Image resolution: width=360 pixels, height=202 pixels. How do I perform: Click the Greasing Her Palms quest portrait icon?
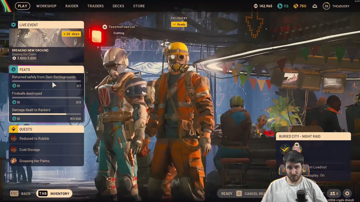(13, 161)
